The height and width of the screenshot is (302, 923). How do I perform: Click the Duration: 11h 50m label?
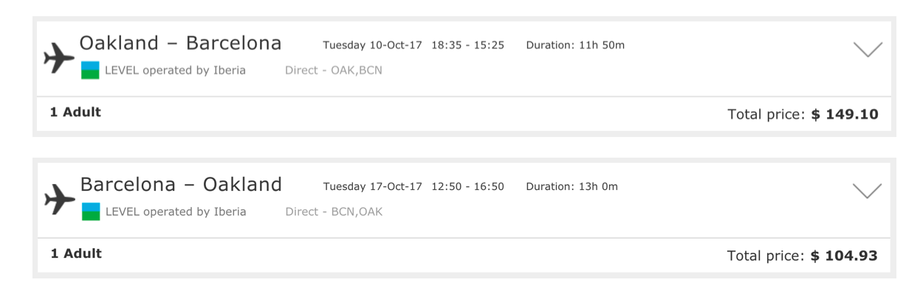pyautogui.click(x=575, y=46)
